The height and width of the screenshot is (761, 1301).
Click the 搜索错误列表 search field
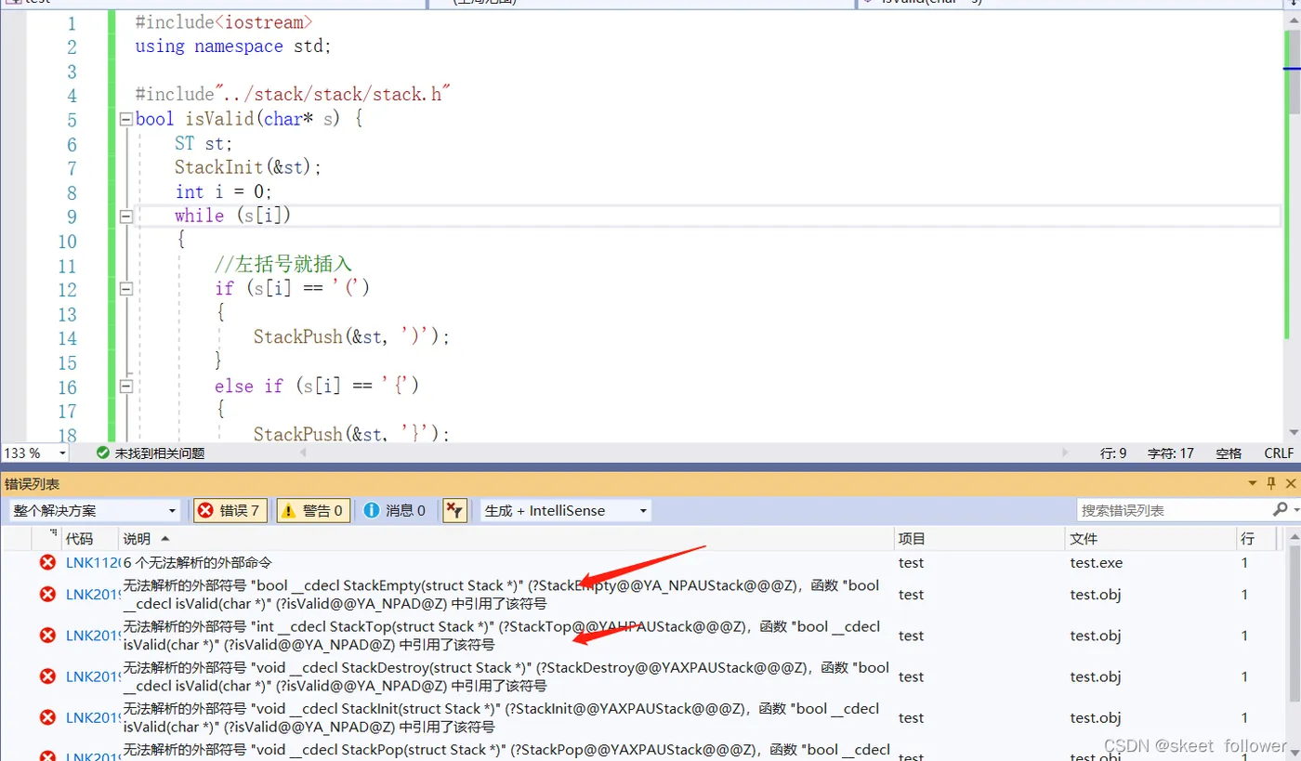pos(1175,510)
